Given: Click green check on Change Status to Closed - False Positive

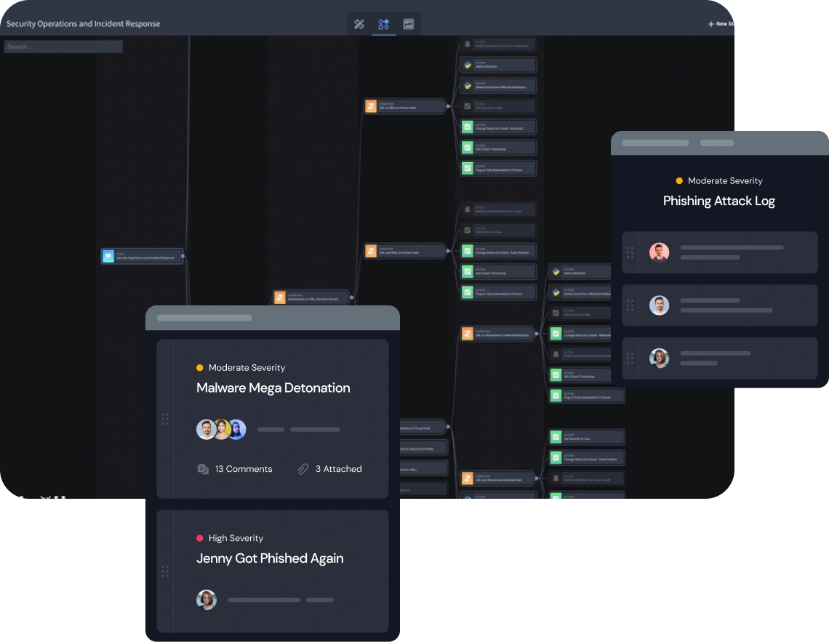Looking at the screenshot, I should 467,251.
